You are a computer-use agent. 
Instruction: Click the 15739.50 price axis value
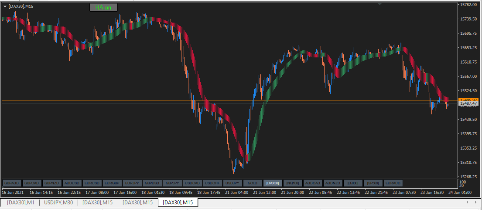469,19
